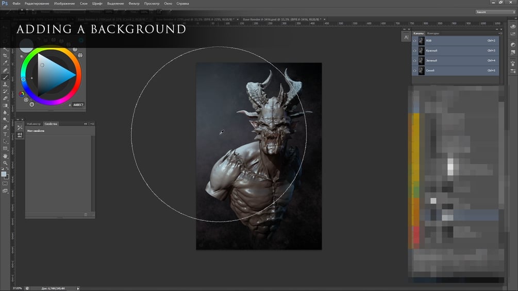
Task: Select the Eyedropper tool in the toolbar
Action: coord(5,63)
